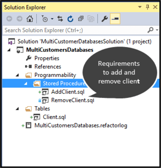Click the RemoveClient.sql file icon
161x168 pixels.
(x=45, y=100)
